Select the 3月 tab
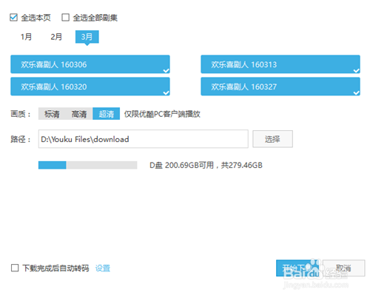The image size is (370, 298). pos(87,37)
